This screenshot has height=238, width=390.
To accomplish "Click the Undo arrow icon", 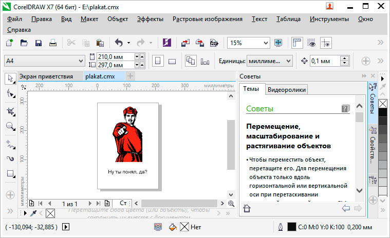I will (x=119, y=43).
